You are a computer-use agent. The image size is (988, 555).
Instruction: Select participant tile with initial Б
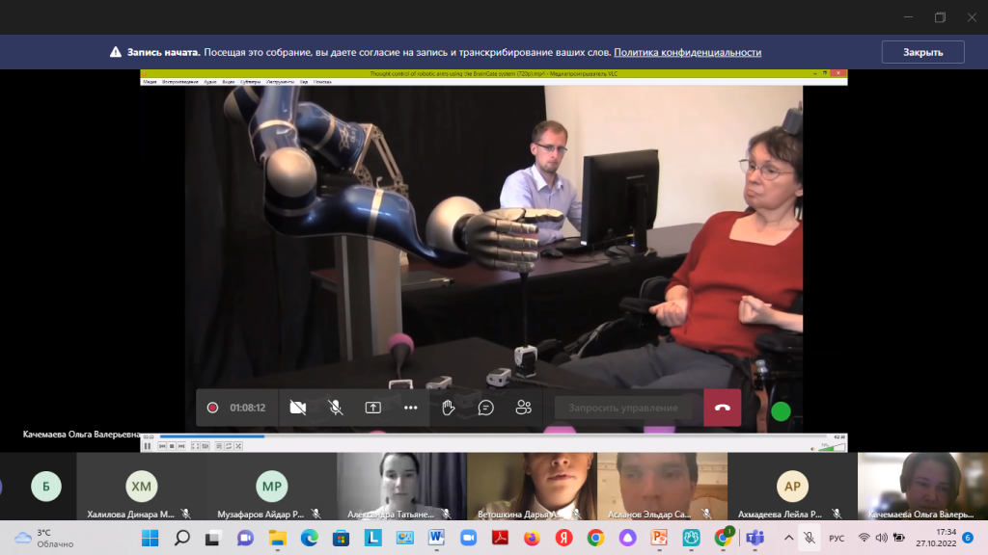pyautogui.click(x=46, y=487)
